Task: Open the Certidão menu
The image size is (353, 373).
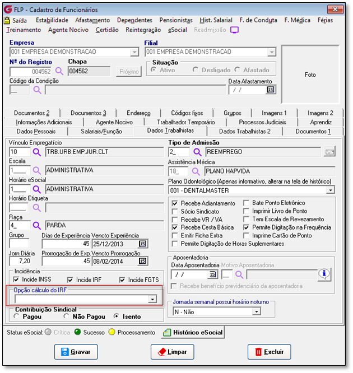Action: (107, 30)
